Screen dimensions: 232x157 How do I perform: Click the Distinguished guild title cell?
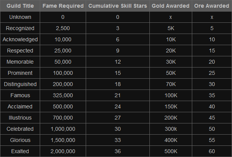(20, 84)
